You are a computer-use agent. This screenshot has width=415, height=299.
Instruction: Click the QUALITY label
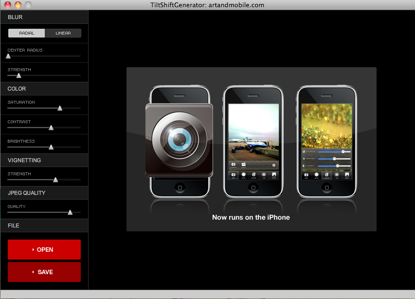pos(17,206)
